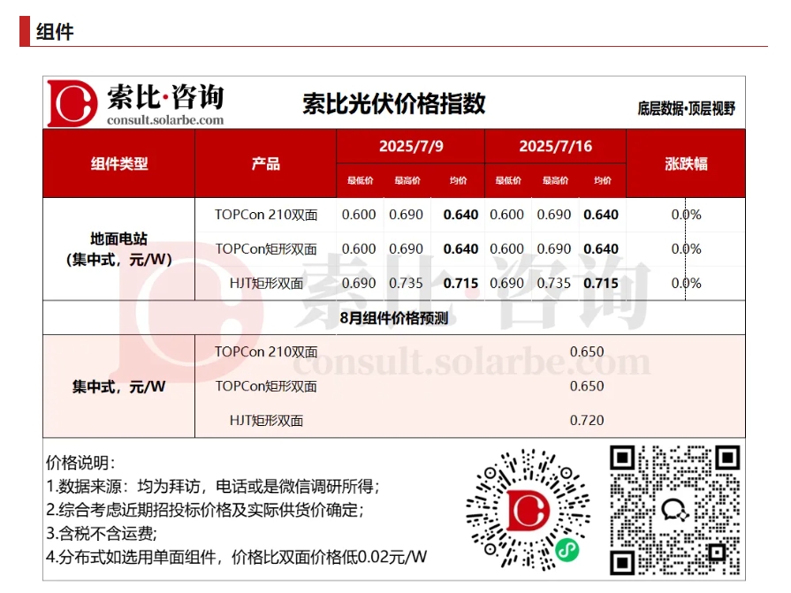Click TOPCon矩形双面 in the price table

pyautogui.click(x=266, y=249)
